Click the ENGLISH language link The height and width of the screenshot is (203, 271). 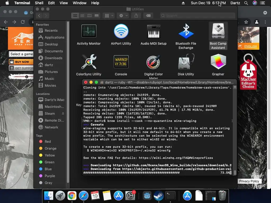click(x=250, y=47)
